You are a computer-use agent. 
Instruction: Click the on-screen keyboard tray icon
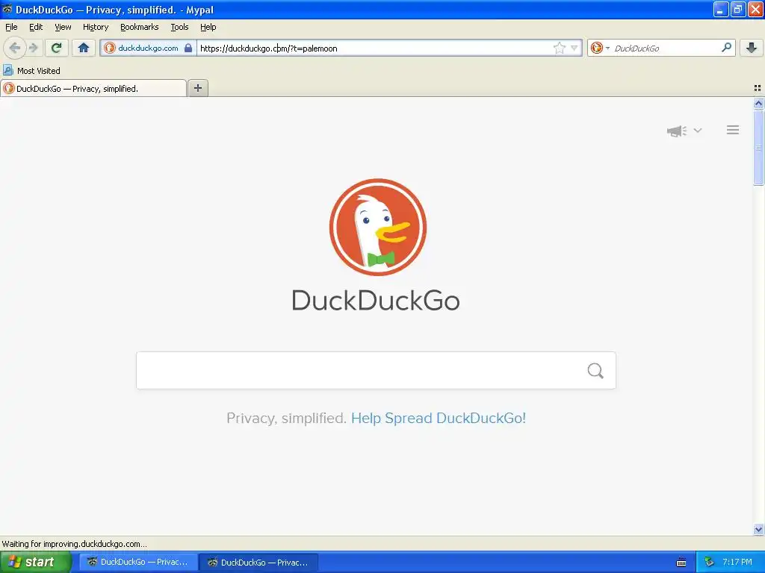pyautogui.click(x=681, y=563)
